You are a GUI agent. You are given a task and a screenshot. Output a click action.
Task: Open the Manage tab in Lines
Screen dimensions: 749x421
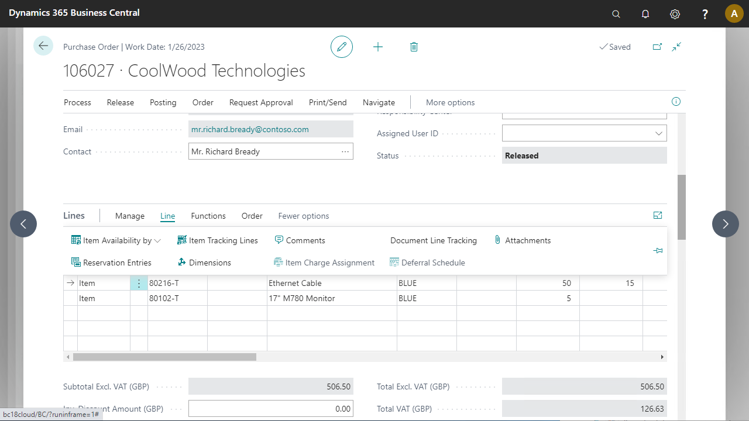click(130, 216)
